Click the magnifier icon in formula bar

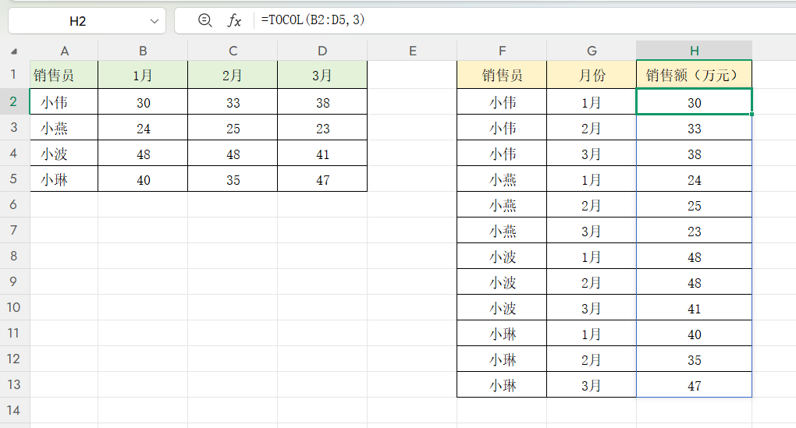pyautogui.click(x=205, y=21)
